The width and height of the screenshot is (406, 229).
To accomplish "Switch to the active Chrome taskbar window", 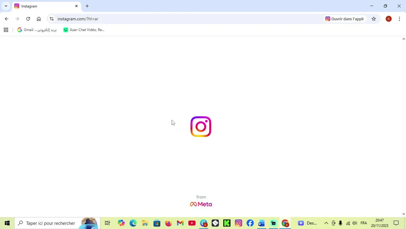I will [285, 223].
